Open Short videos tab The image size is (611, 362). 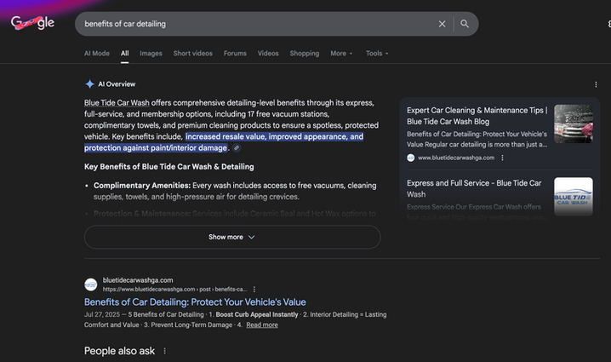point(193,53)
